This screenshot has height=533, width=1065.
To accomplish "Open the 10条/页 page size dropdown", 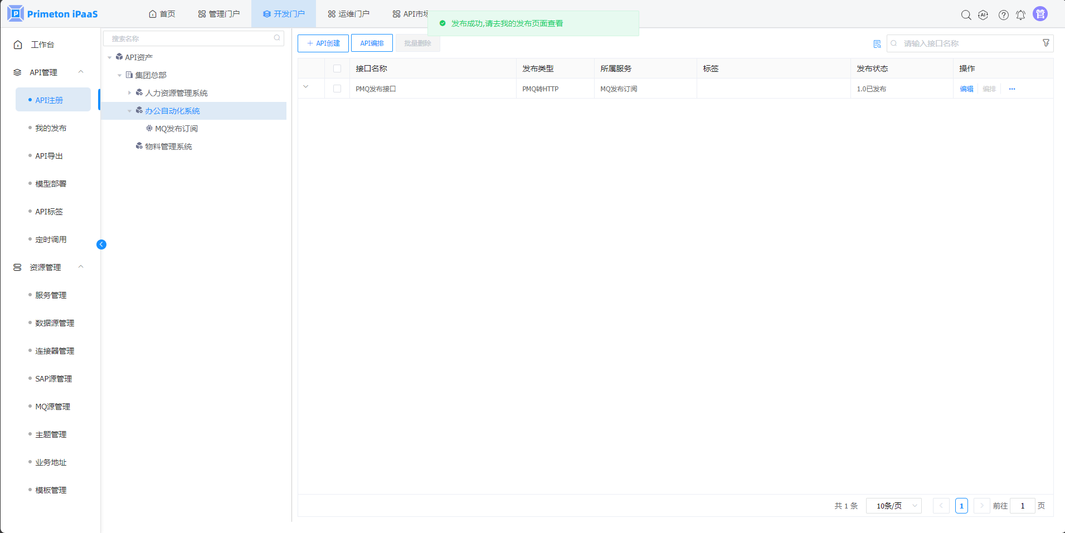I will point(894,506).
